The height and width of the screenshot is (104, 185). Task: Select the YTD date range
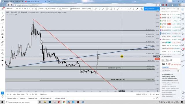coord(27,94)
